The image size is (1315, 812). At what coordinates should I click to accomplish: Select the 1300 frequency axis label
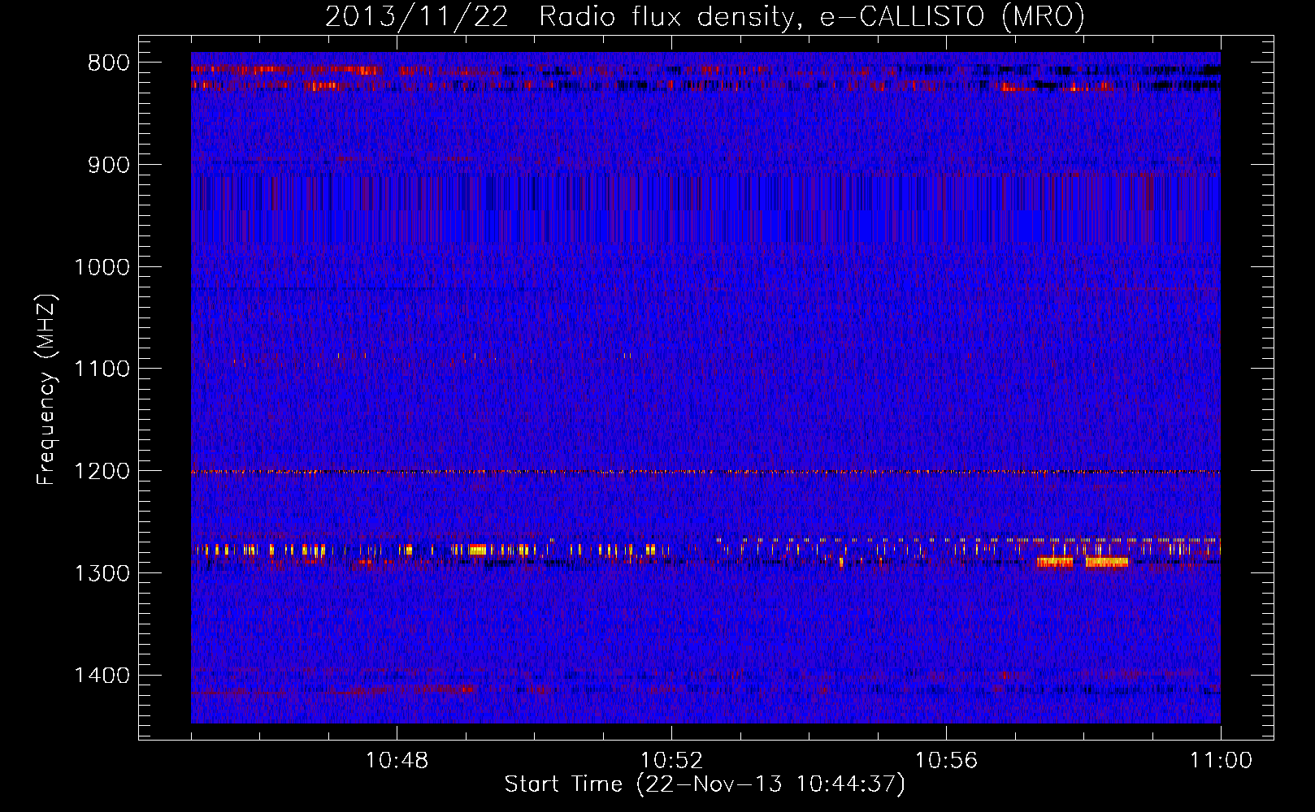click(x=102, y=573)
